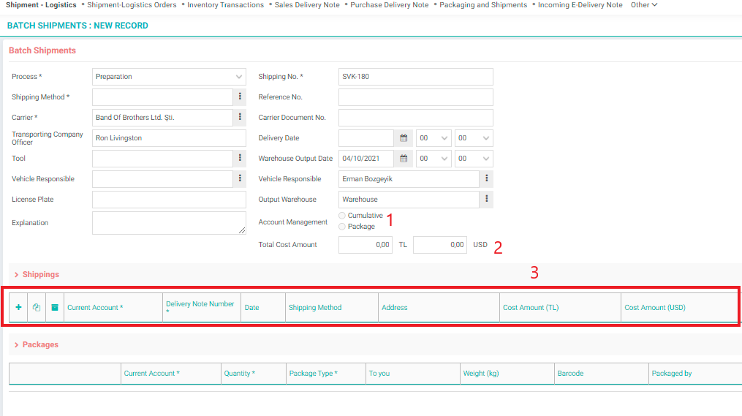The height and width of the screenshot is (416, 742).
Task: Click the Warehouse Output Date field 04/10/2021
Action: click(x=366, y=159)
